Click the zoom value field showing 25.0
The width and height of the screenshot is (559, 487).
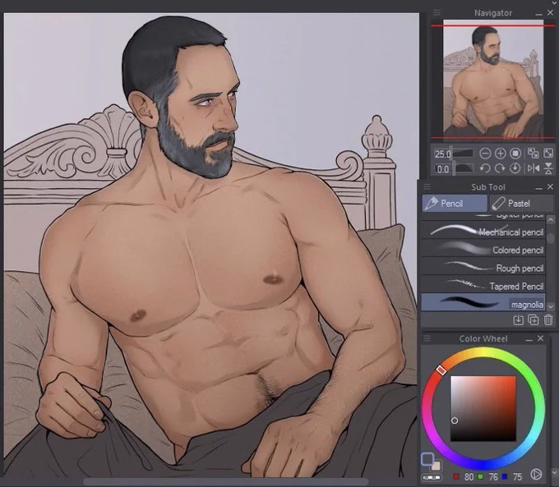click(x=442, y=154)
